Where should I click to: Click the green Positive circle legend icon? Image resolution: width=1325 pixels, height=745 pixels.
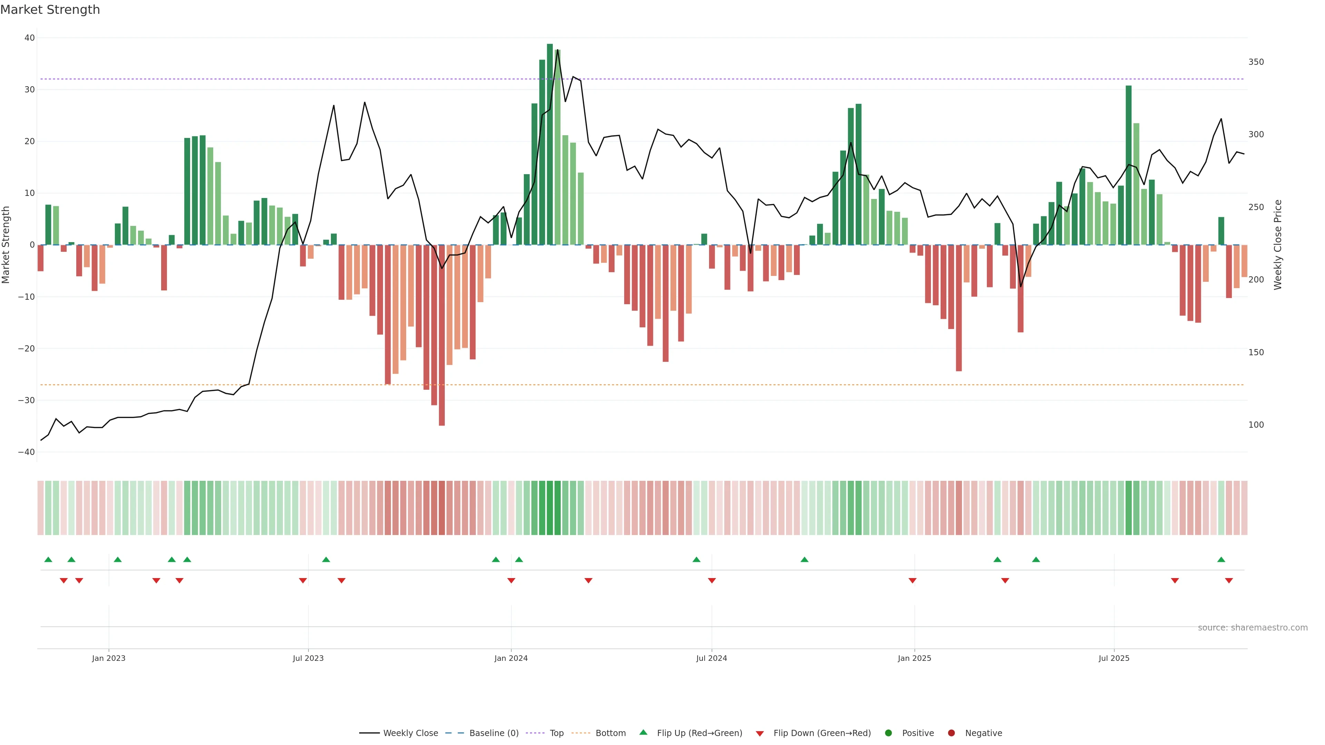pos(888,733)
